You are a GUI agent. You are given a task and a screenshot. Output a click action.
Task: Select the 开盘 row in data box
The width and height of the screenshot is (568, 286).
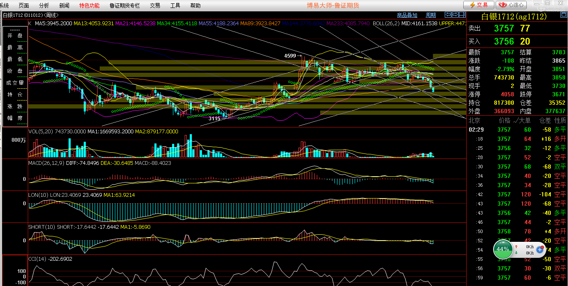pos(15,36)
